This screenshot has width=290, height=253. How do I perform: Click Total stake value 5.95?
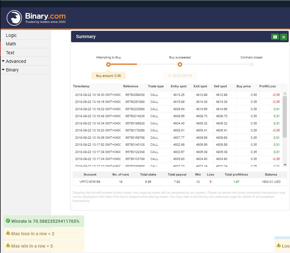(x=148, y=182)
